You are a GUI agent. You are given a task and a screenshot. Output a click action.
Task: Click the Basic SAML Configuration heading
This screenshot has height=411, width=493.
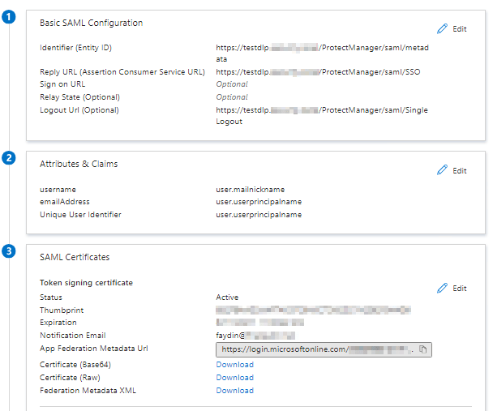point(91,23)
